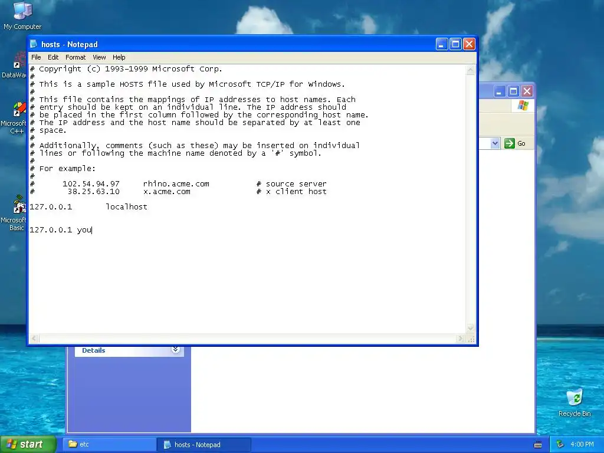Click the Copyright 1993-1999 Microsoft Corp line

[x=126, y=69]
